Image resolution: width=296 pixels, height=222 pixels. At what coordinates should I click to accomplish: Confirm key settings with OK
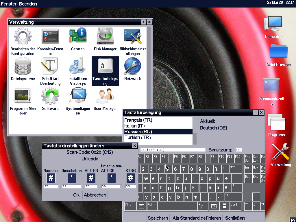click(76, 195)
